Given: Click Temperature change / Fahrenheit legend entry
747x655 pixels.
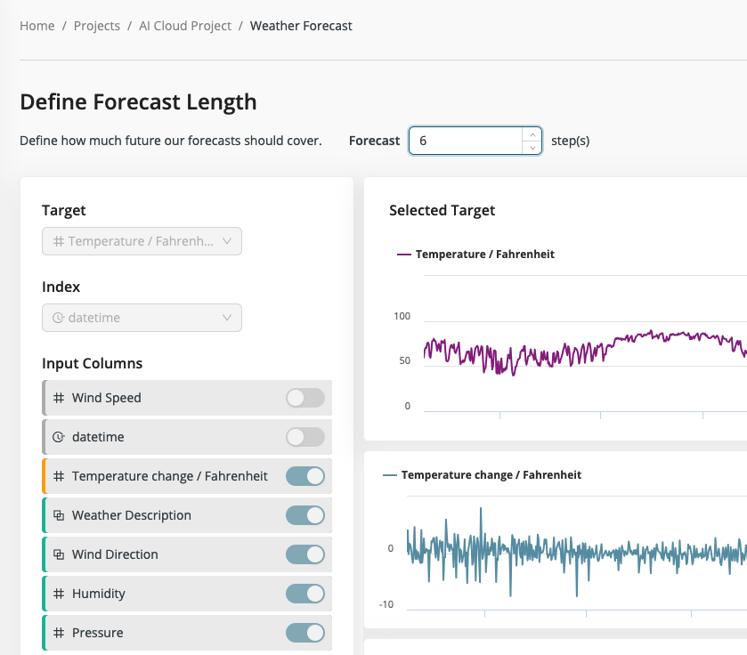Looking at the screenshot, I should (x=482, y=475).
